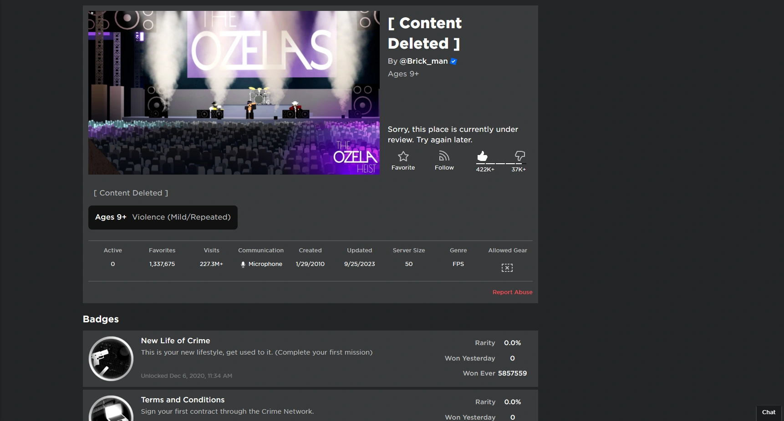Toggle Follow notifications for this game
The height and width of the screenshot is (421, 784).
[444, 160]
